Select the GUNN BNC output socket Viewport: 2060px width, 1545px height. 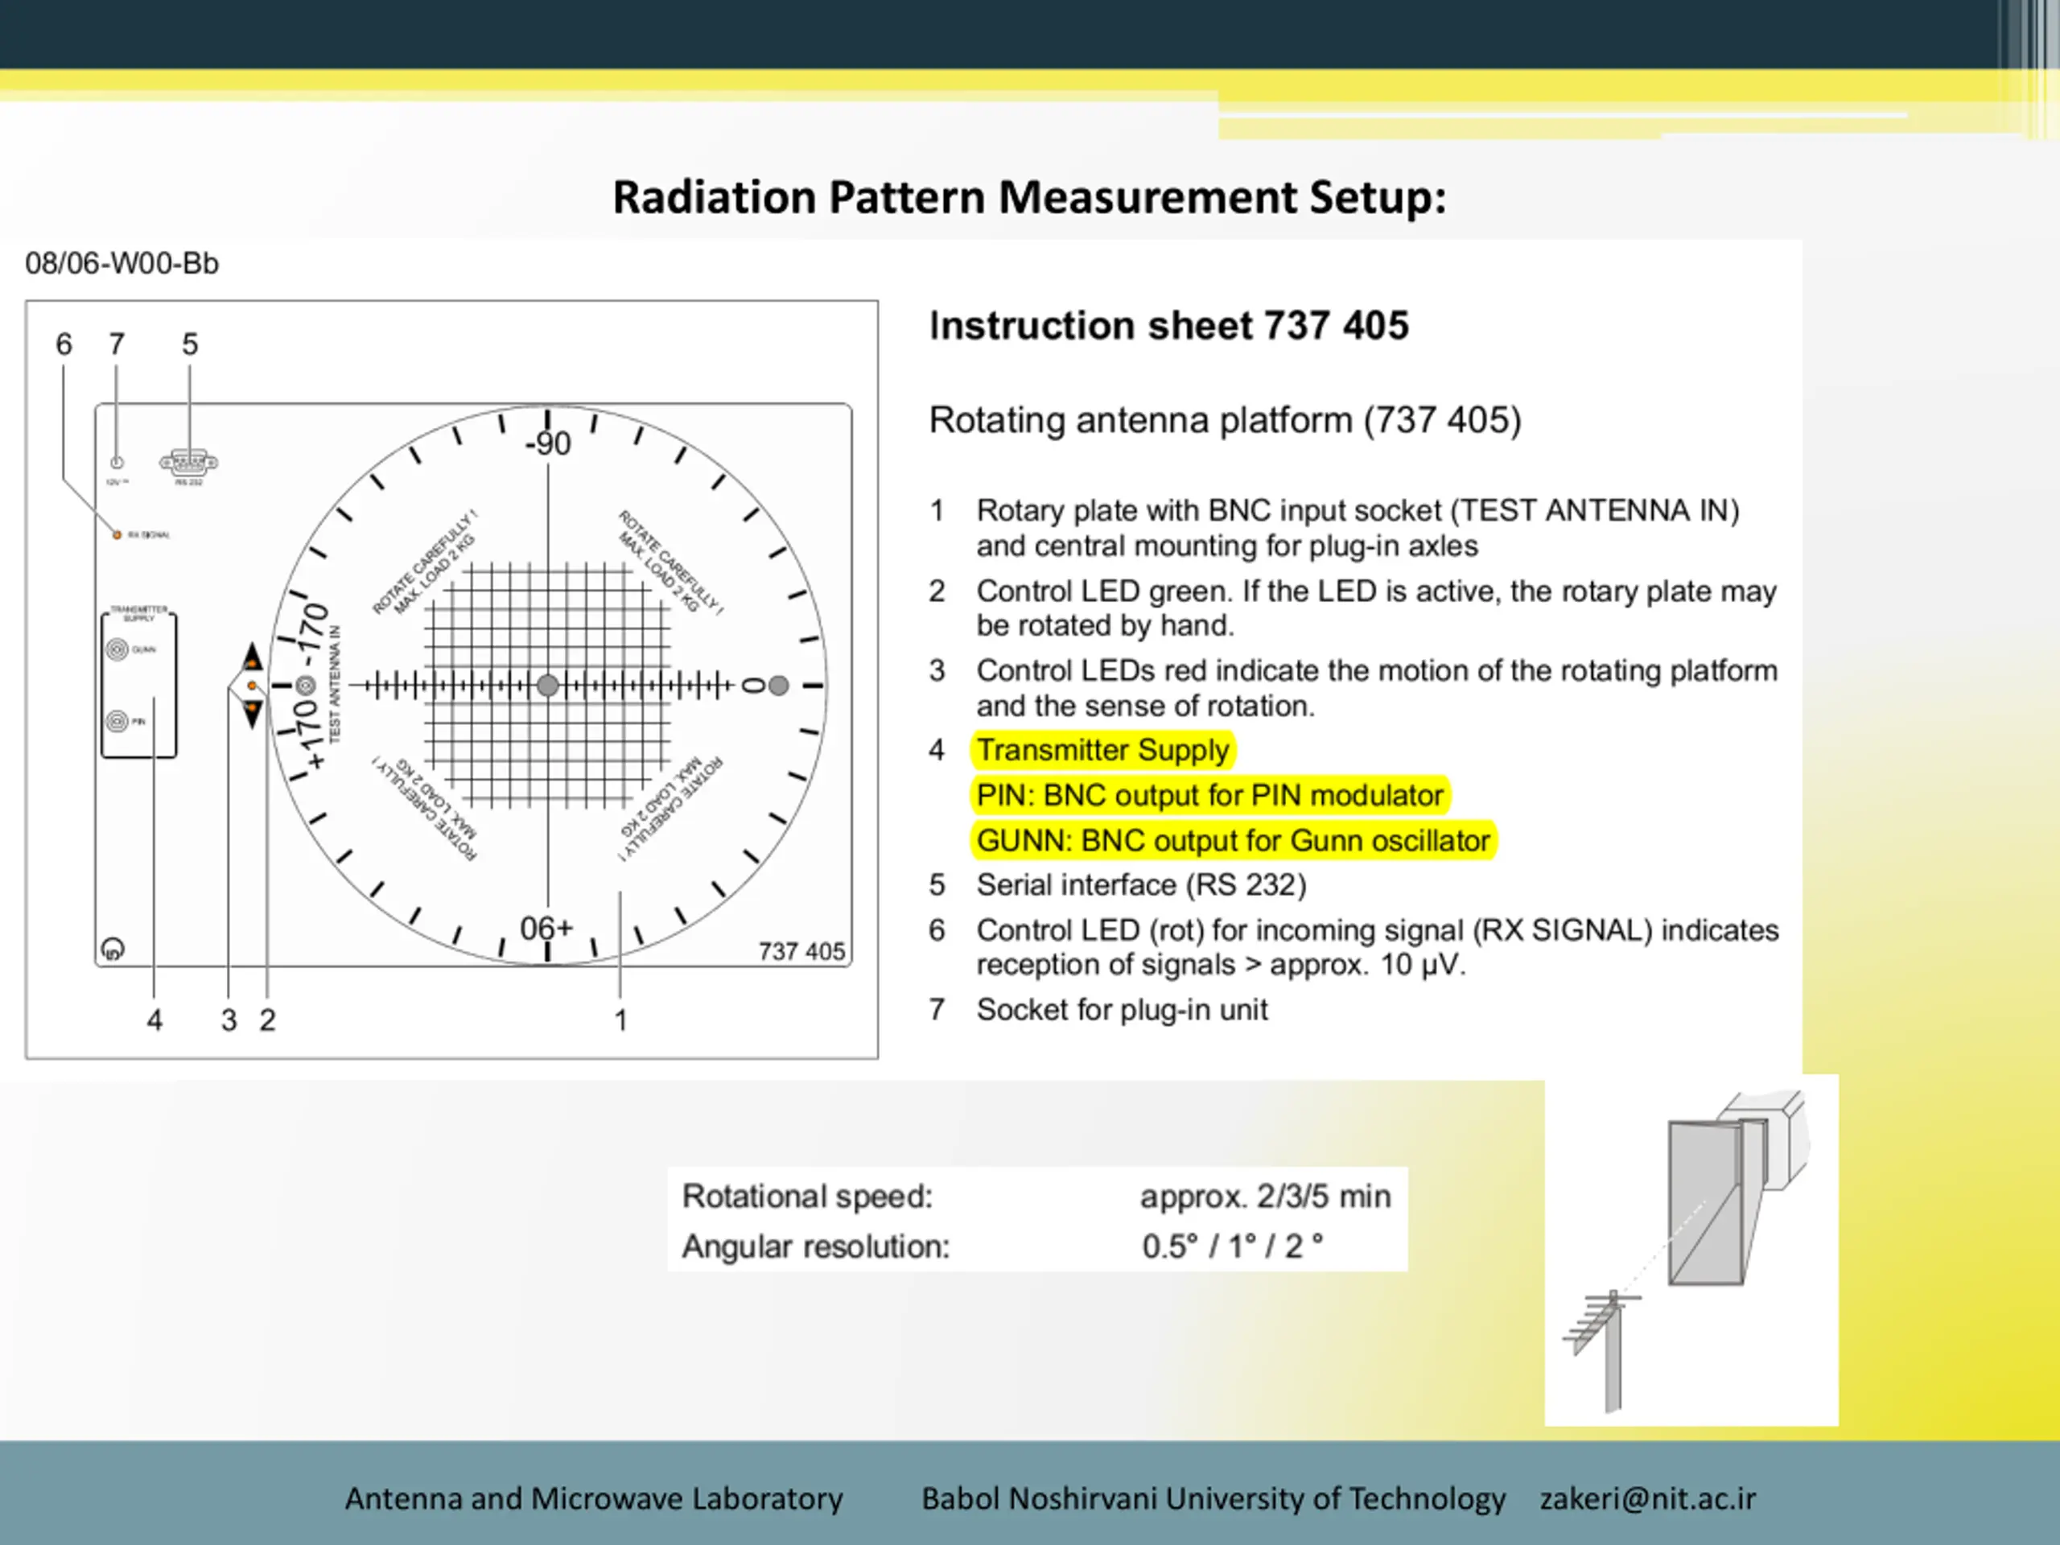click(117, 649)
